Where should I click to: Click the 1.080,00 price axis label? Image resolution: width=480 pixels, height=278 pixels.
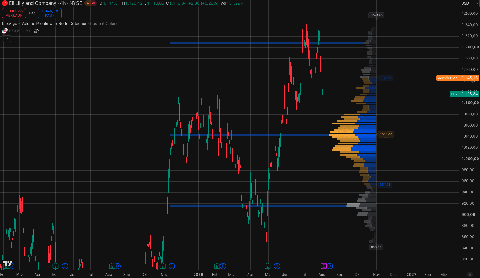coord(470,114)
